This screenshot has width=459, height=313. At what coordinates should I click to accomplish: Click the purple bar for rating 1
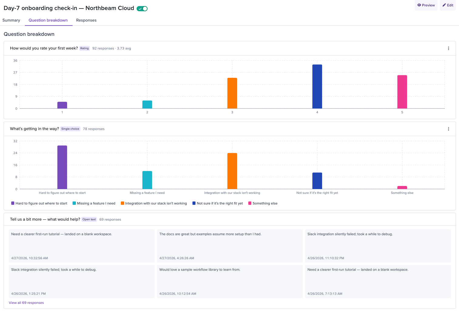(62, 105)
